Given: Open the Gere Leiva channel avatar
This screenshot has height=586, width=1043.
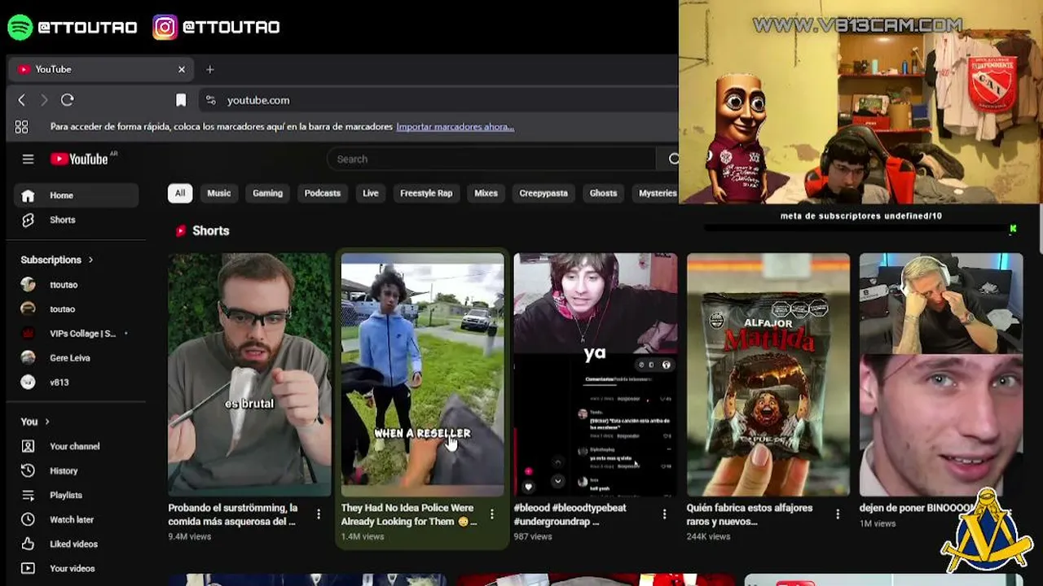Looking at the screenshot, I should pyautogui.click(x=29, y=358).
